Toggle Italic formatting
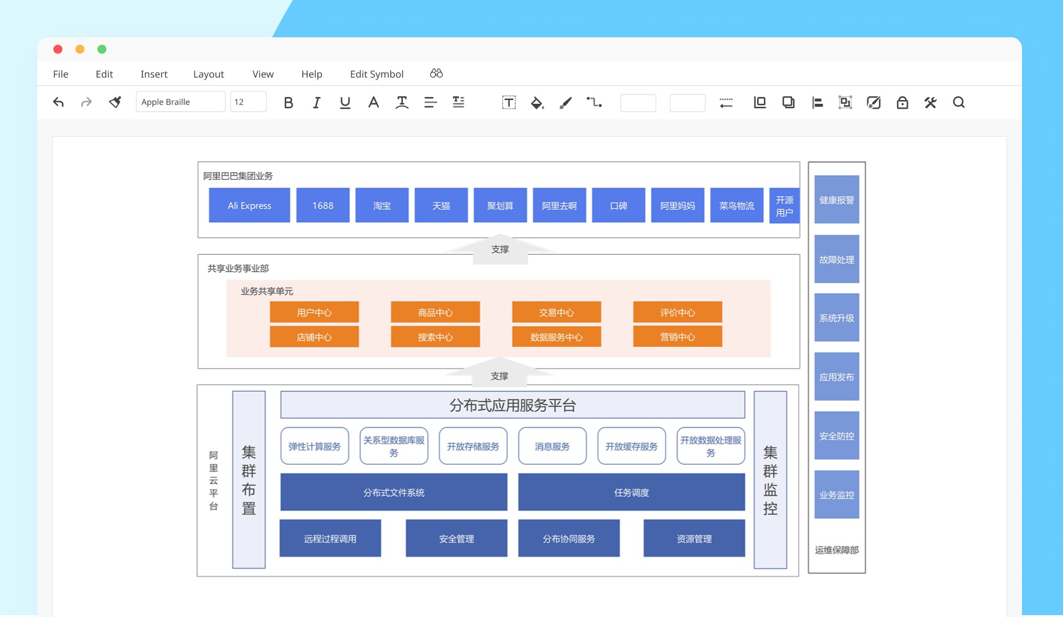This screenshot has height=617, width=1063. click(x=316, y=103)
